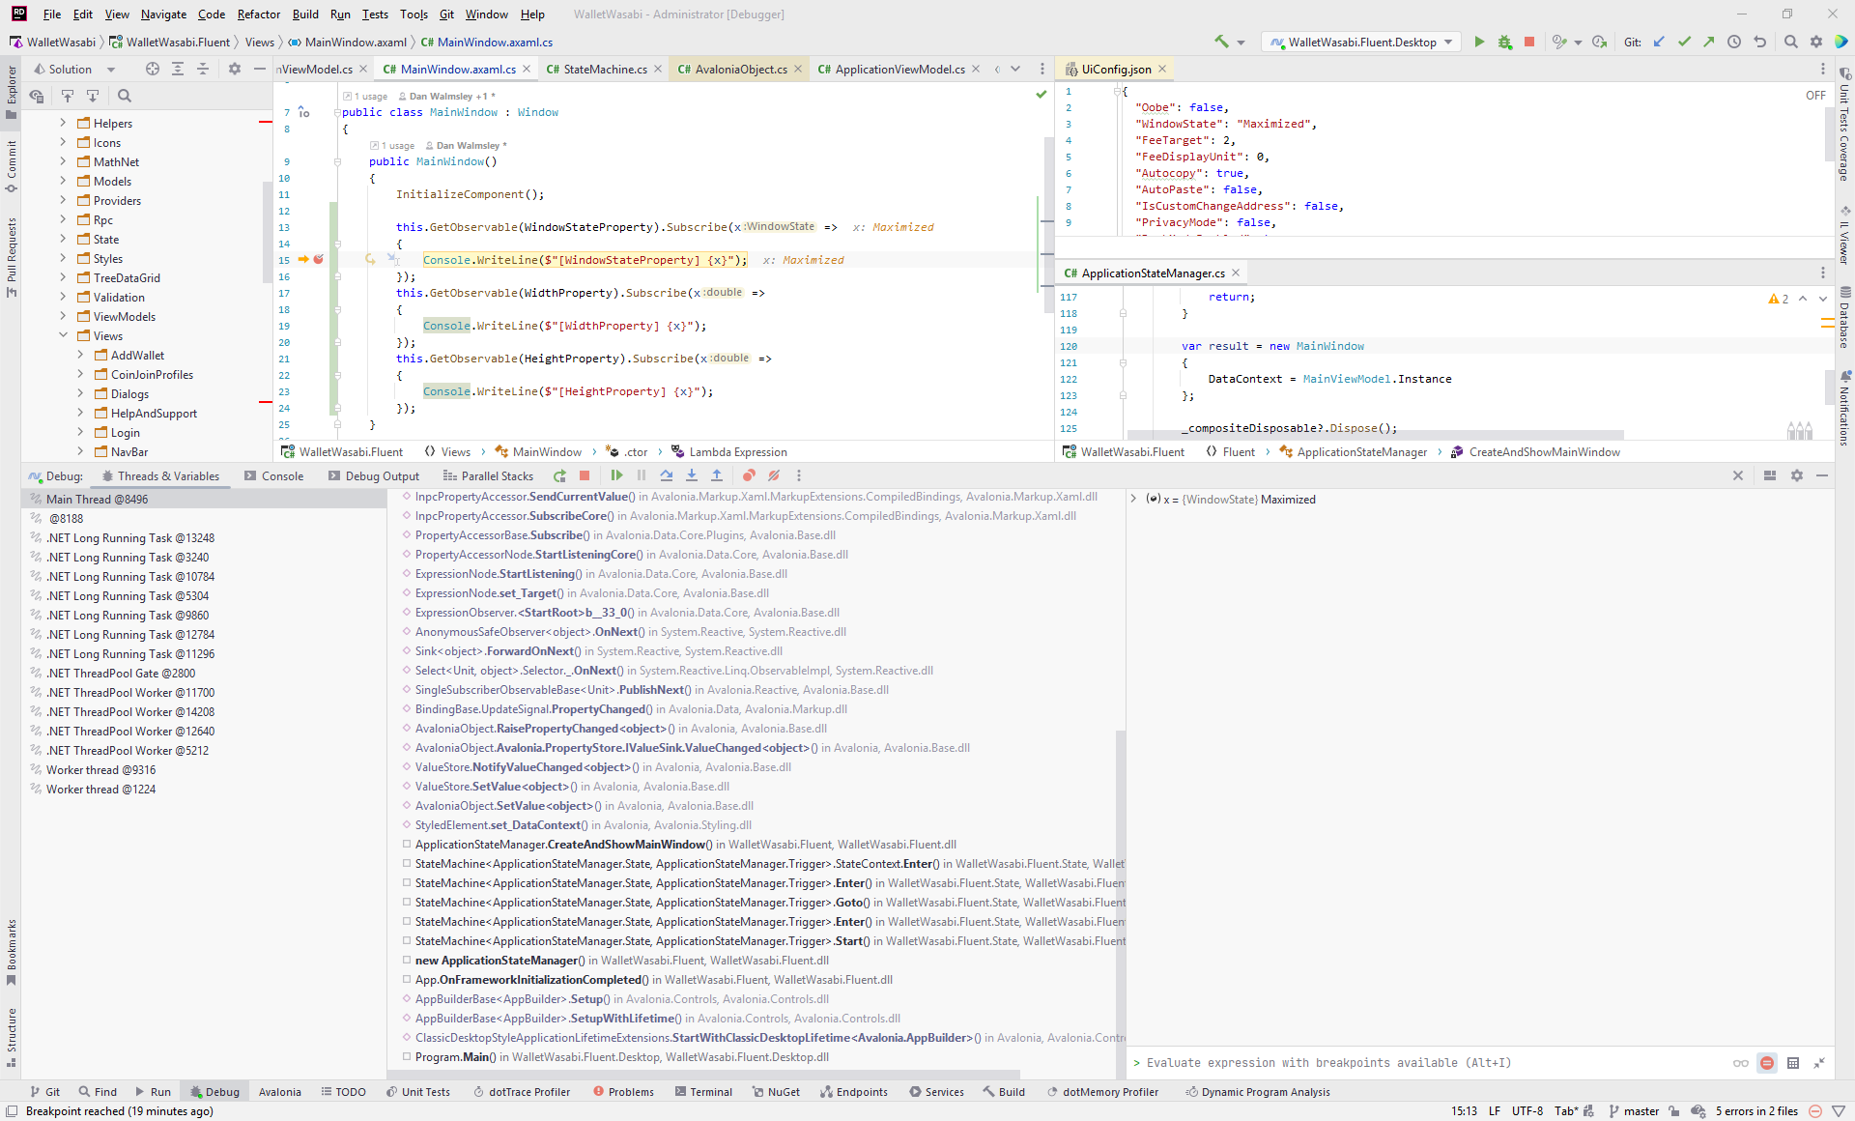Open the Settings gear in the toolbar
Image resolution: width=1855 pixels, height=1121 pixels.
[x=1816, y=42]
